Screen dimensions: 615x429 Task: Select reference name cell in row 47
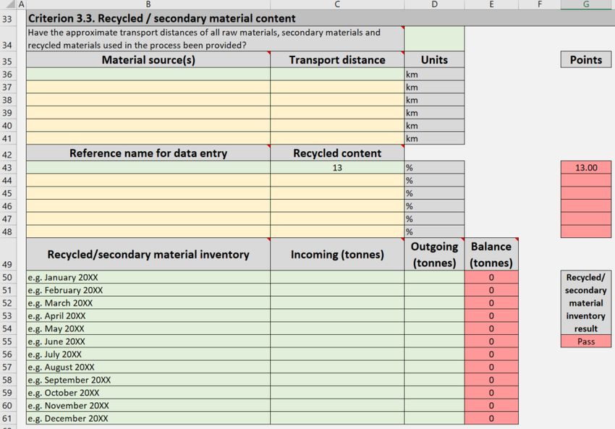coord(148,218)
